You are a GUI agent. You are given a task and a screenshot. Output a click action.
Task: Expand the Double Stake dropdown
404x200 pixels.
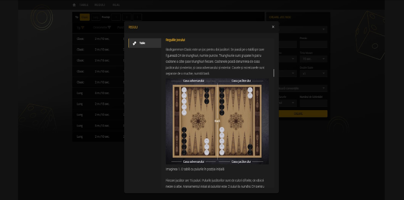[x=313, y=73]
